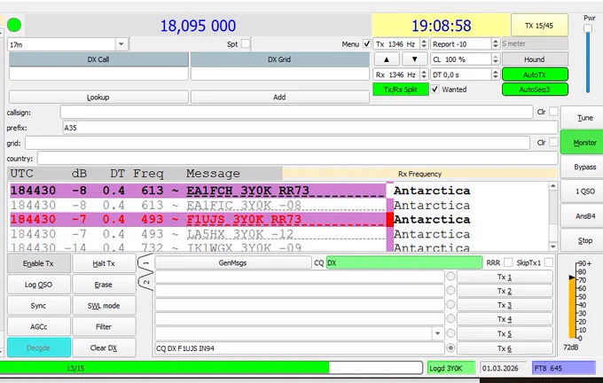Click the Halt Tx button
This screenshot has width=603, height=383.
pos(104,263)
